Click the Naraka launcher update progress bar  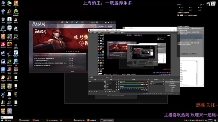click(58, 73)
